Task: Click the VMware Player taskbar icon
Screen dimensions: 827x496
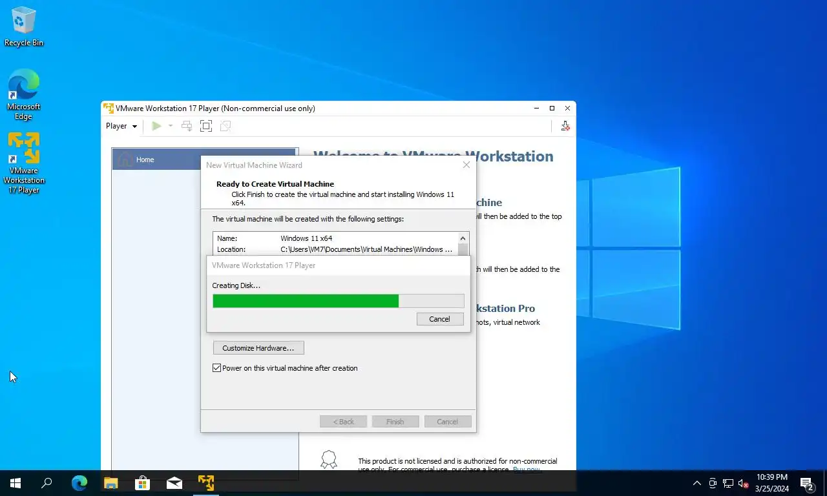Action: tap(205, 482)
